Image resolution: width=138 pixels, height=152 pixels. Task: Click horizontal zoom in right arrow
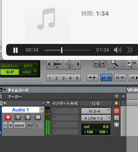coord(78,64)
